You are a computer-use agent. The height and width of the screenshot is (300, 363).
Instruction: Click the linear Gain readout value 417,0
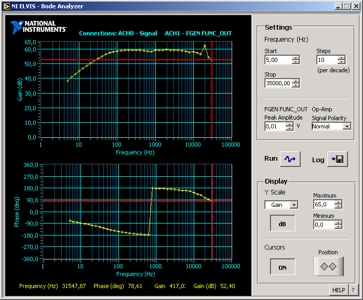177,286
